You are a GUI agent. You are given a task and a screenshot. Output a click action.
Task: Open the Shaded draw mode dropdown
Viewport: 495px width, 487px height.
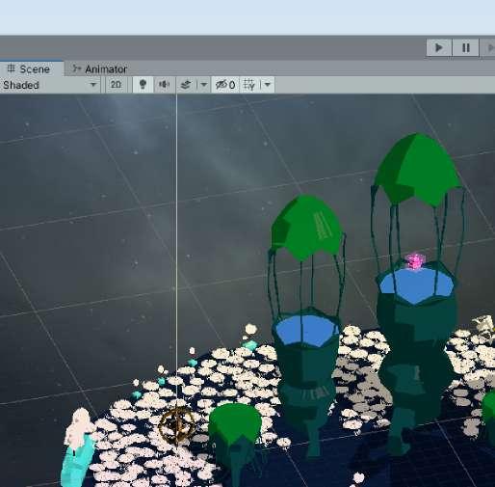(50, 85)
